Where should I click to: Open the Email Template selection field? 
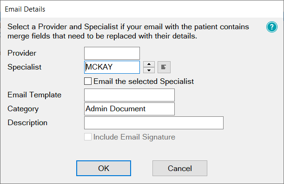(129, 95)
